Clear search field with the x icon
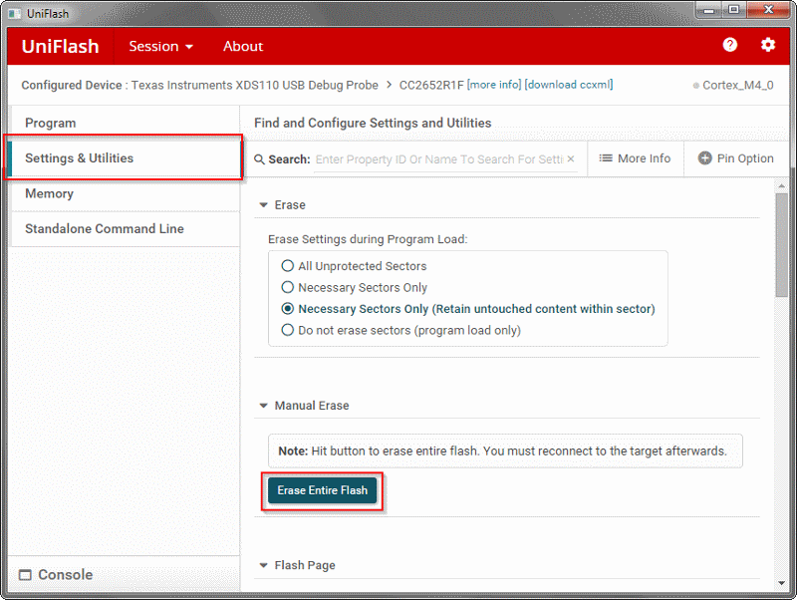Image resolution: width=797 pixels, height=600 pixels. (x=571, y=159)
